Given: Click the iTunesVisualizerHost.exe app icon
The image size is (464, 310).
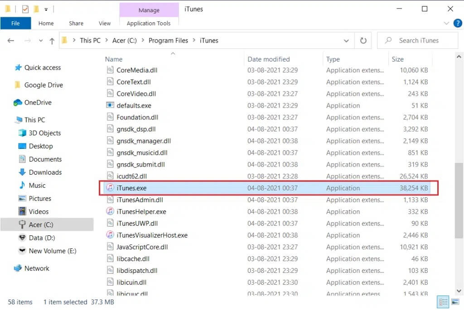Looking at the screenshot, I should [x=110, y=234].
